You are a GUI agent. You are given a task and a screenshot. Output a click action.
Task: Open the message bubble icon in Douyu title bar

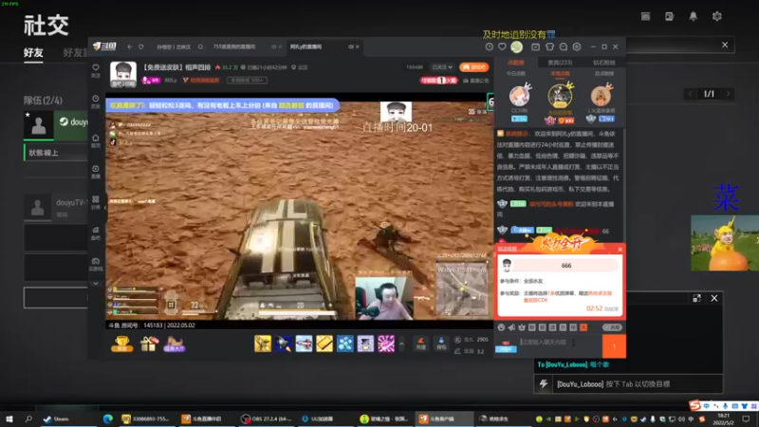(x=563, y=46)
